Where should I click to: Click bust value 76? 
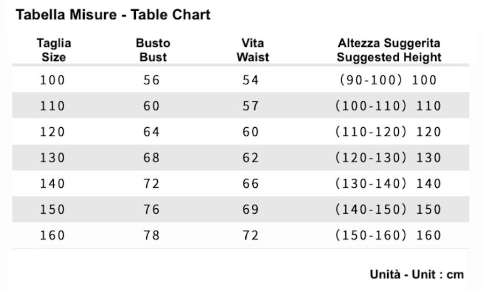152,209
